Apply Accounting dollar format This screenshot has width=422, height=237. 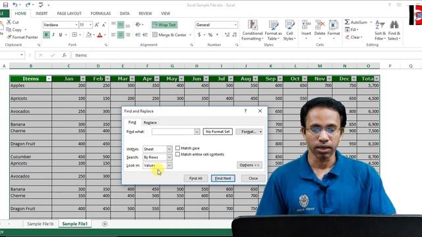click(199, 35)
